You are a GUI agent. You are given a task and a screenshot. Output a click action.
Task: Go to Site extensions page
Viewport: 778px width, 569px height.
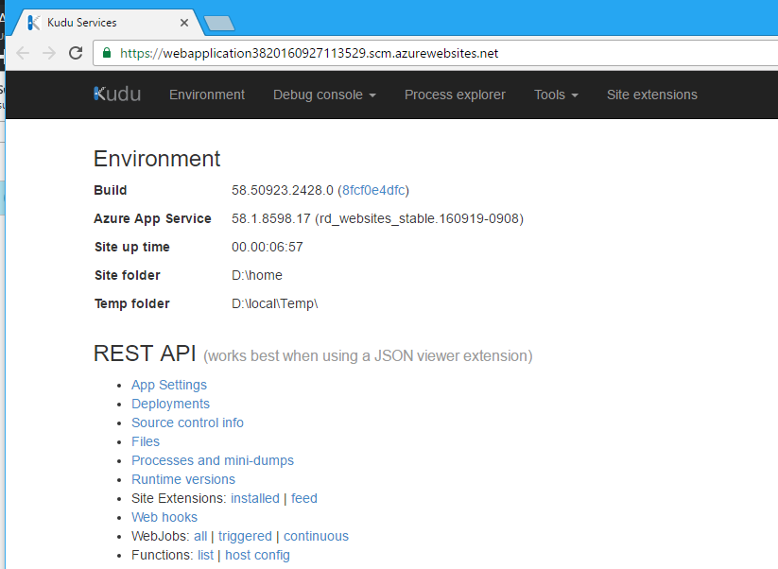(x=652, y=95)
